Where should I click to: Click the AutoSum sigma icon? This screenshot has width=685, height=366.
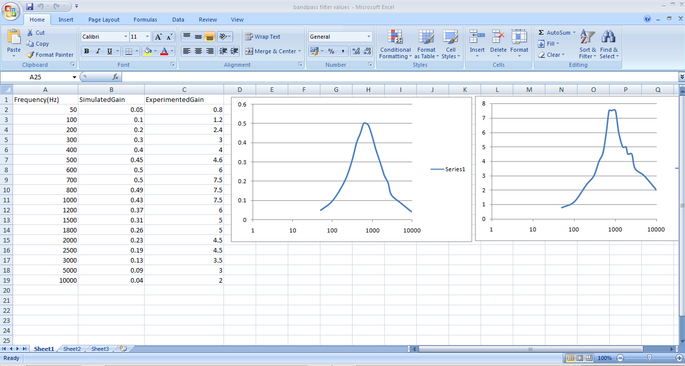point(541,33)
